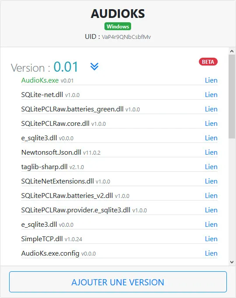
Task: Click the v1.0.24 version label
Action: [x=73, y=239]
